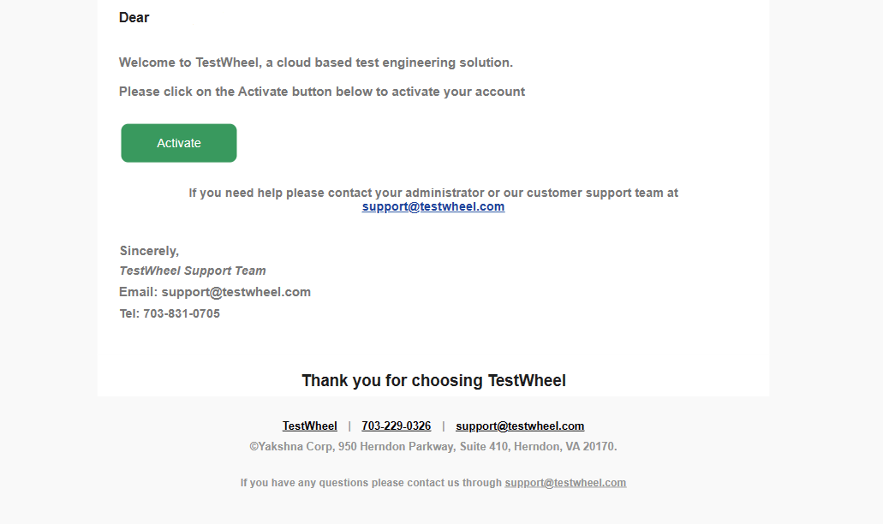Screen dimensions: 883x524
Task: Click the green Activate button
Action: (178, 143)
